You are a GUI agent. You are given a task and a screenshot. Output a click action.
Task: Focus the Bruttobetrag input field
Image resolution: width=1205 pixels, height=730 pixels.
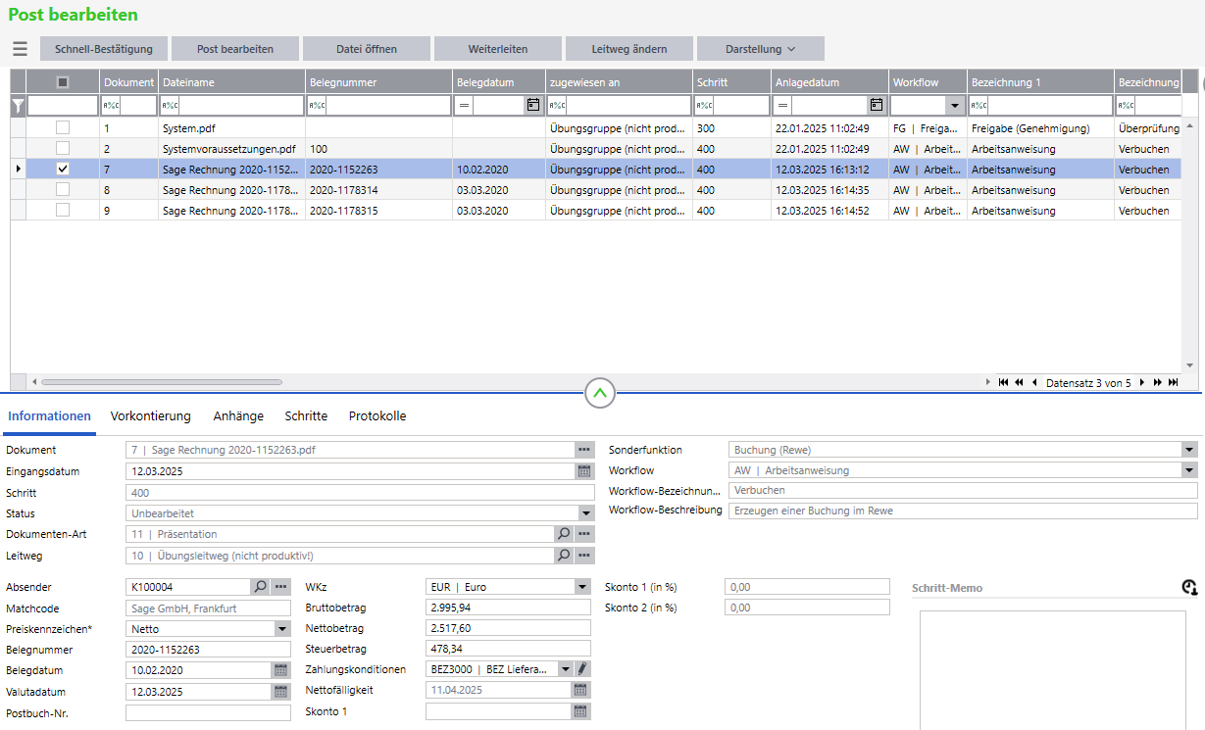pyautogui.click(x=508, y=608)
